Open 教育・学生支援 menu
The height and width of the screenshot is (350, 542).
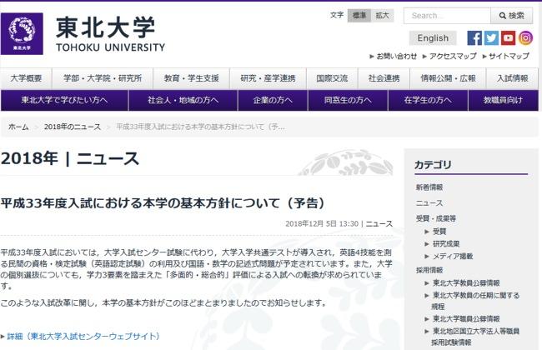[192, 78]
